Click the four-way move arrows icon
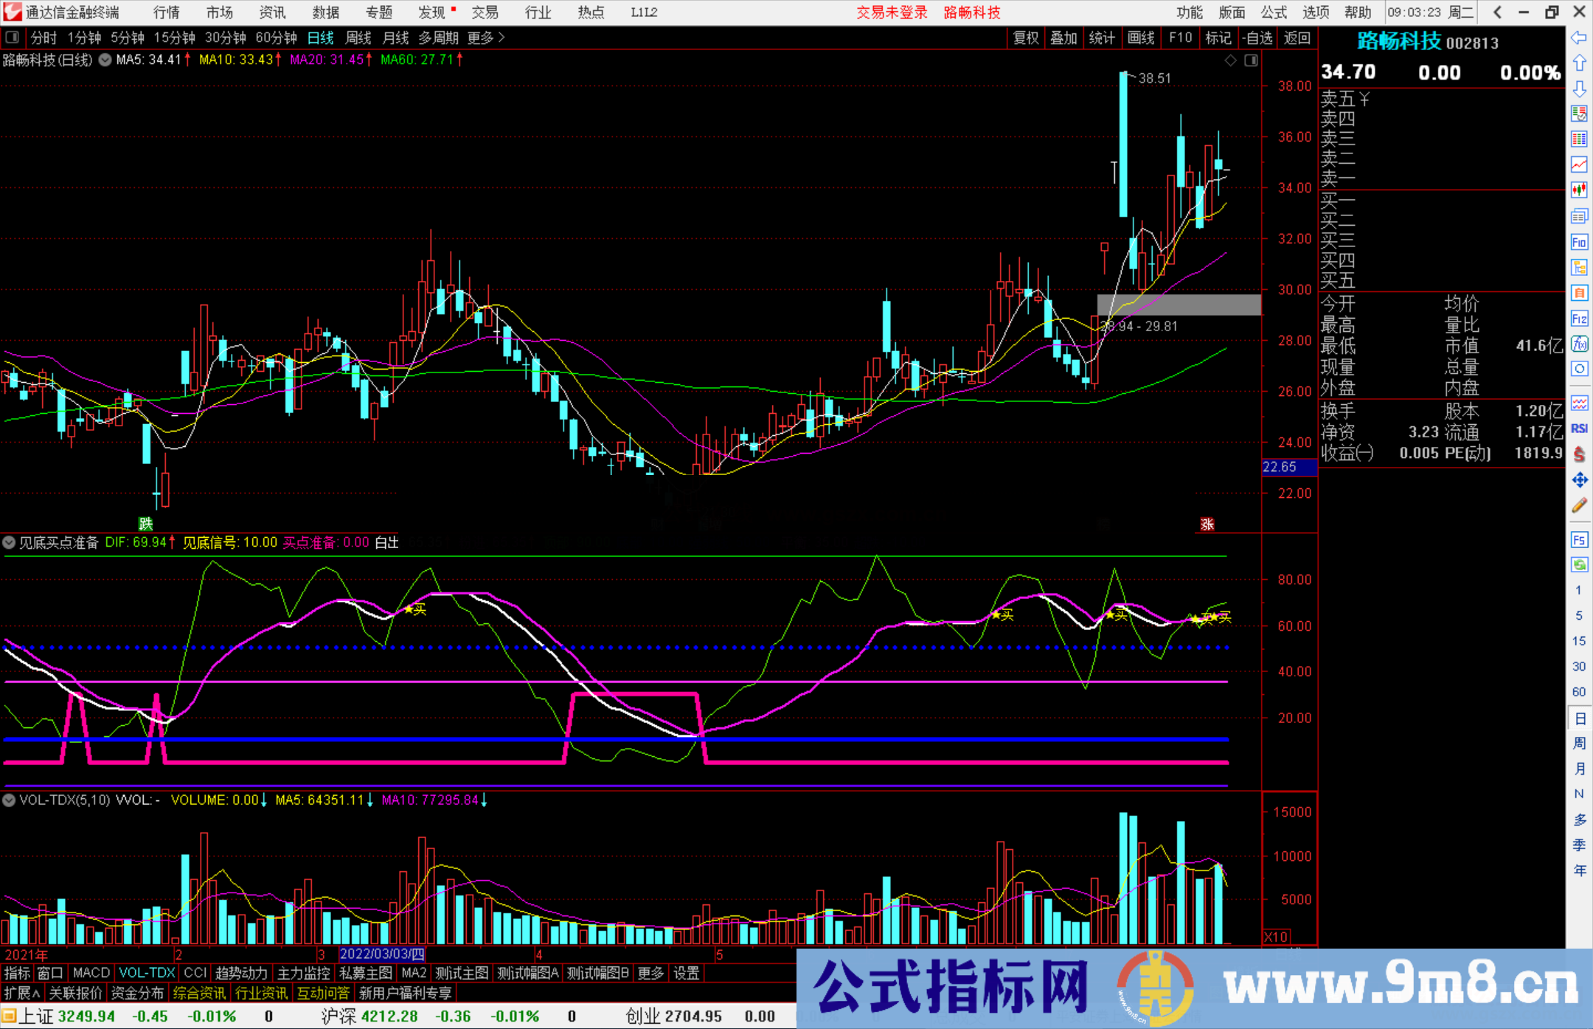This screenshot has height=1029, width=1593. (x=1579, y=480)
